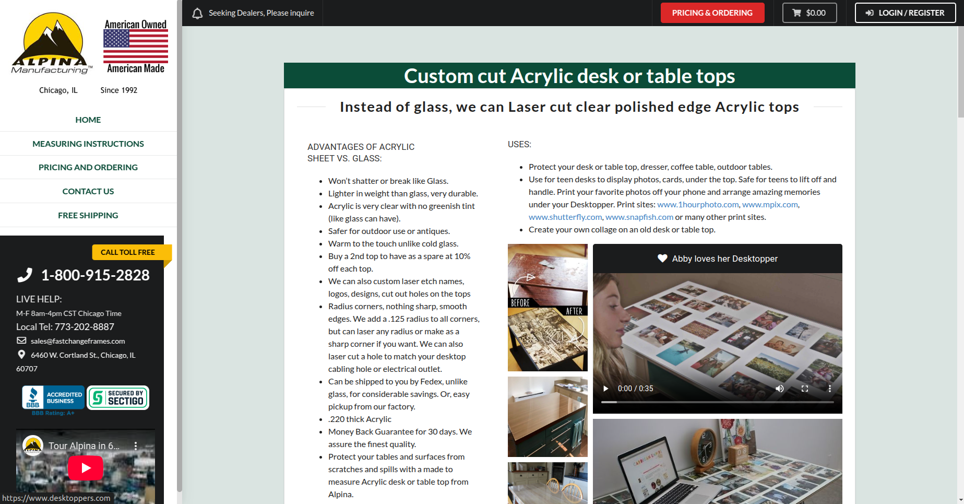964x504 pixels.
Task: Open YouTube embed more-options menu
Action: pyautogui.click(x=136, y=446)
